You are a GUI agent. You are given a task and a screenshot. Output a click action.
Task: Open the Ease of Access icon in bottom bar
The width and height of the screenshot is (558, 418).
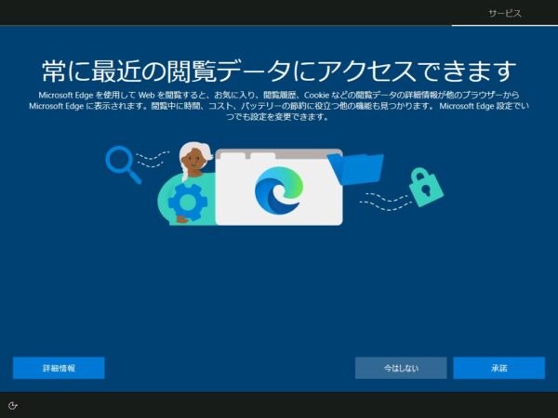(13, 406)
